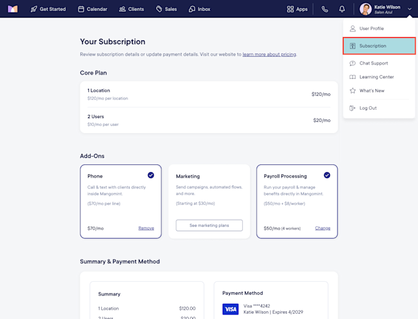This screenshot has width=418, height=319.
Task: Click the Payment Method heading
Action: (x=242, y=293)
